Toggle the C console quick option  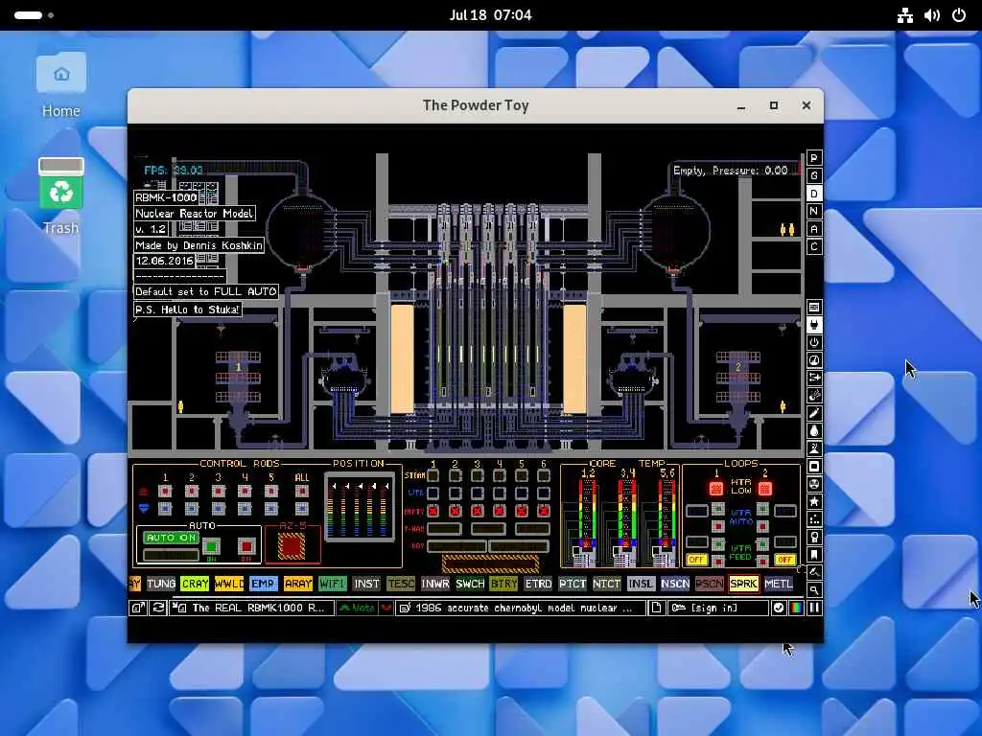click(x=814, y=246)
